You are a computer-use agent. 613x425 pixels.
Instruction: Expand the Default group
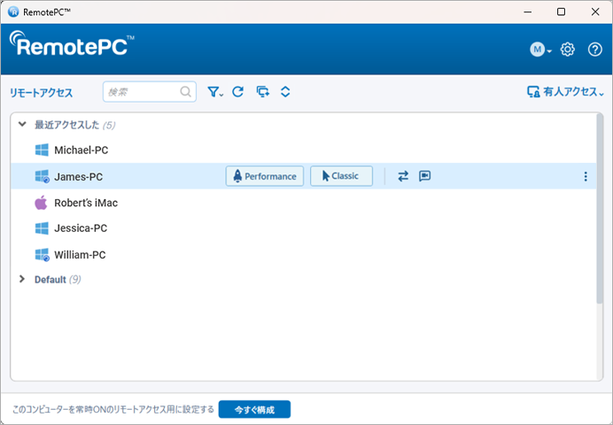click(x=22, y=279)
